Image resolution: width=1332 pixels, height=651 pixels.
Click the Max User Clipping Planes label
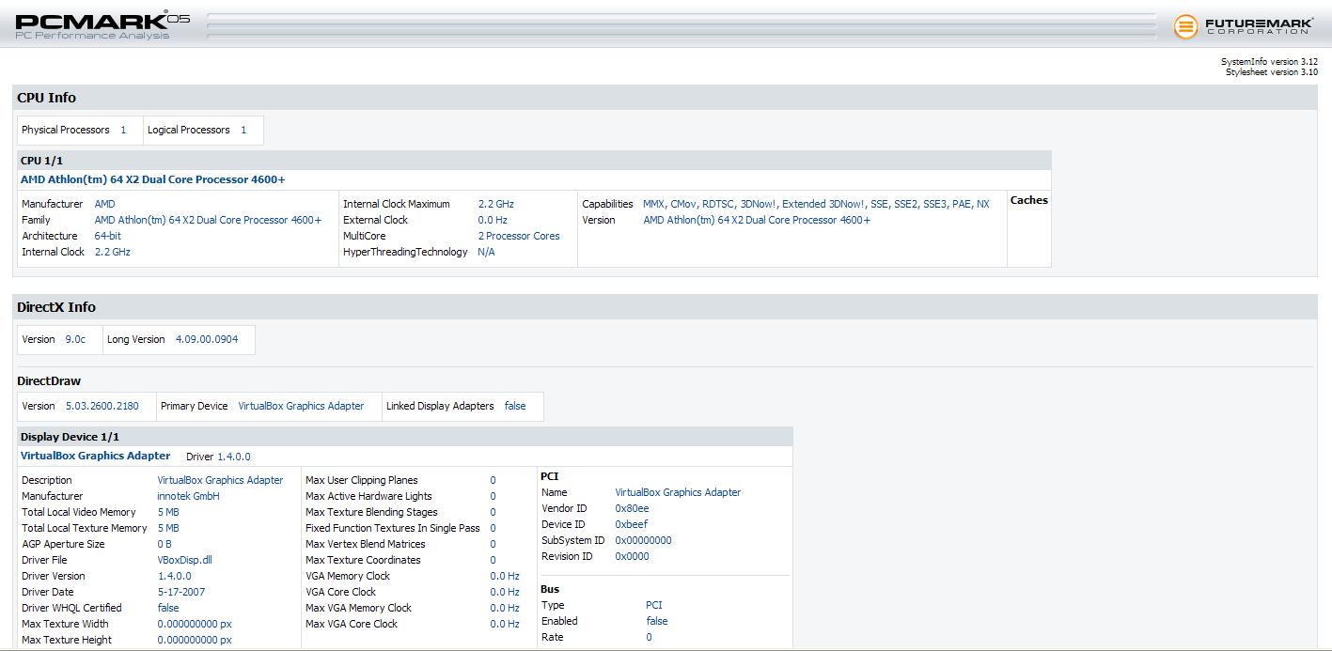[x=362, y=480]
